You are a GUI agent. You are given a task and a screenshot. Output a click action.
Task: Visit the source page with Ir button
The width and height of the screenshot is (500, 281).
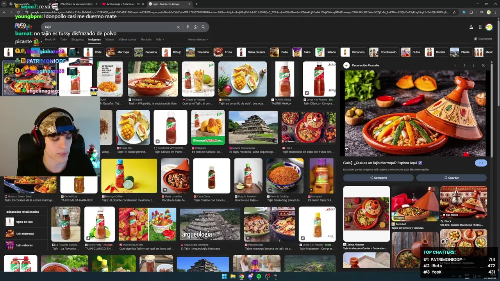coord(481,163)
